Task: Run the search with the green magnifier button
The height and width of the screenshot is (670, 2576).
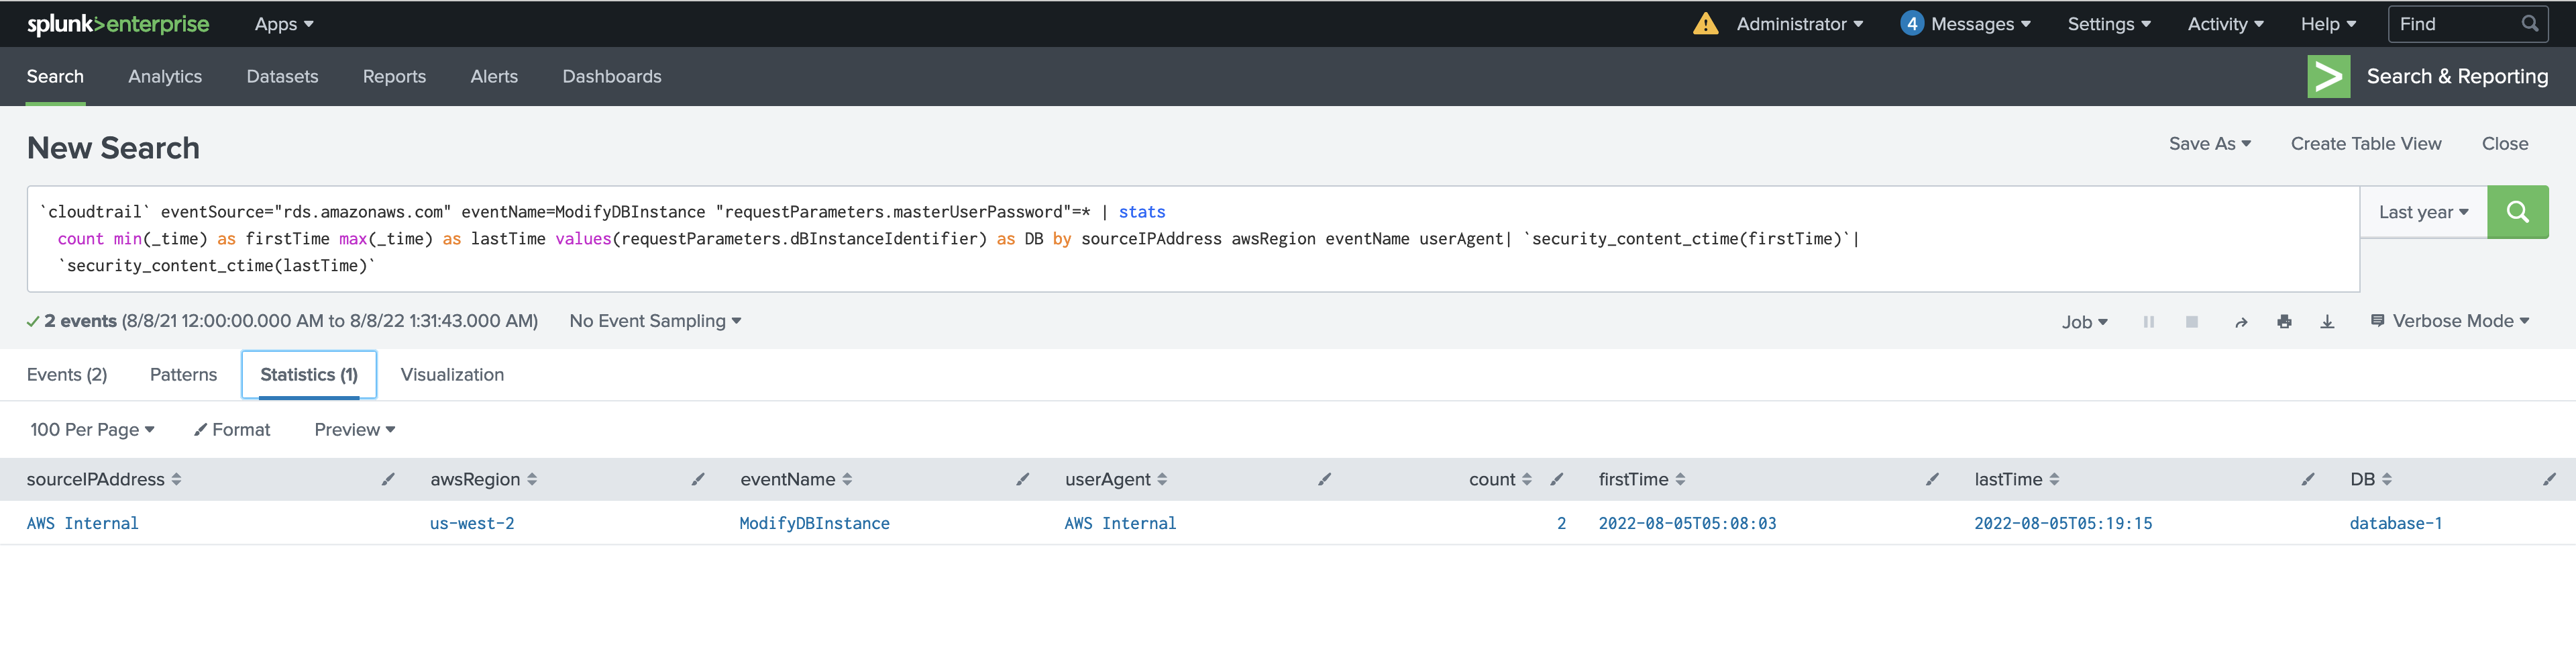Action: [x=2518, y=211]
